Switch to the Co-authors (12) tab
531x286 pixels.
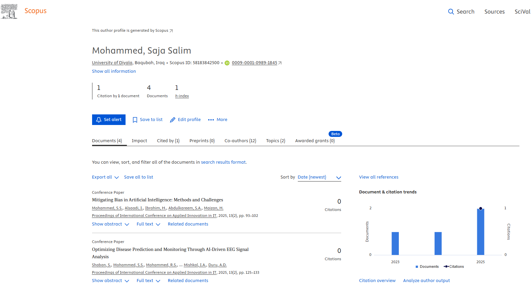[x=240, y=141]
